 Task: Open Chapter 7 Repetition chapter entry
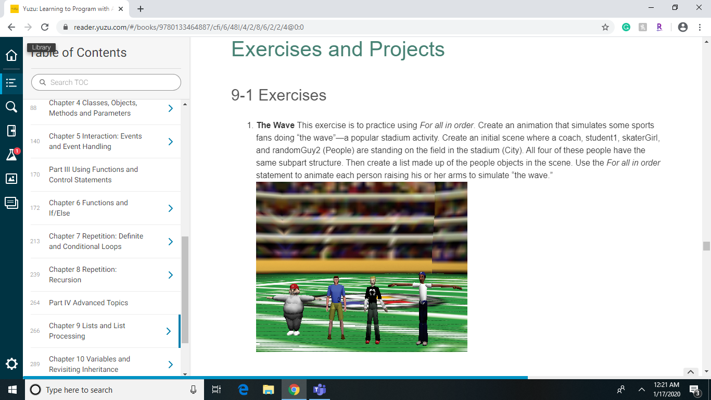click(x=96, y=241)
